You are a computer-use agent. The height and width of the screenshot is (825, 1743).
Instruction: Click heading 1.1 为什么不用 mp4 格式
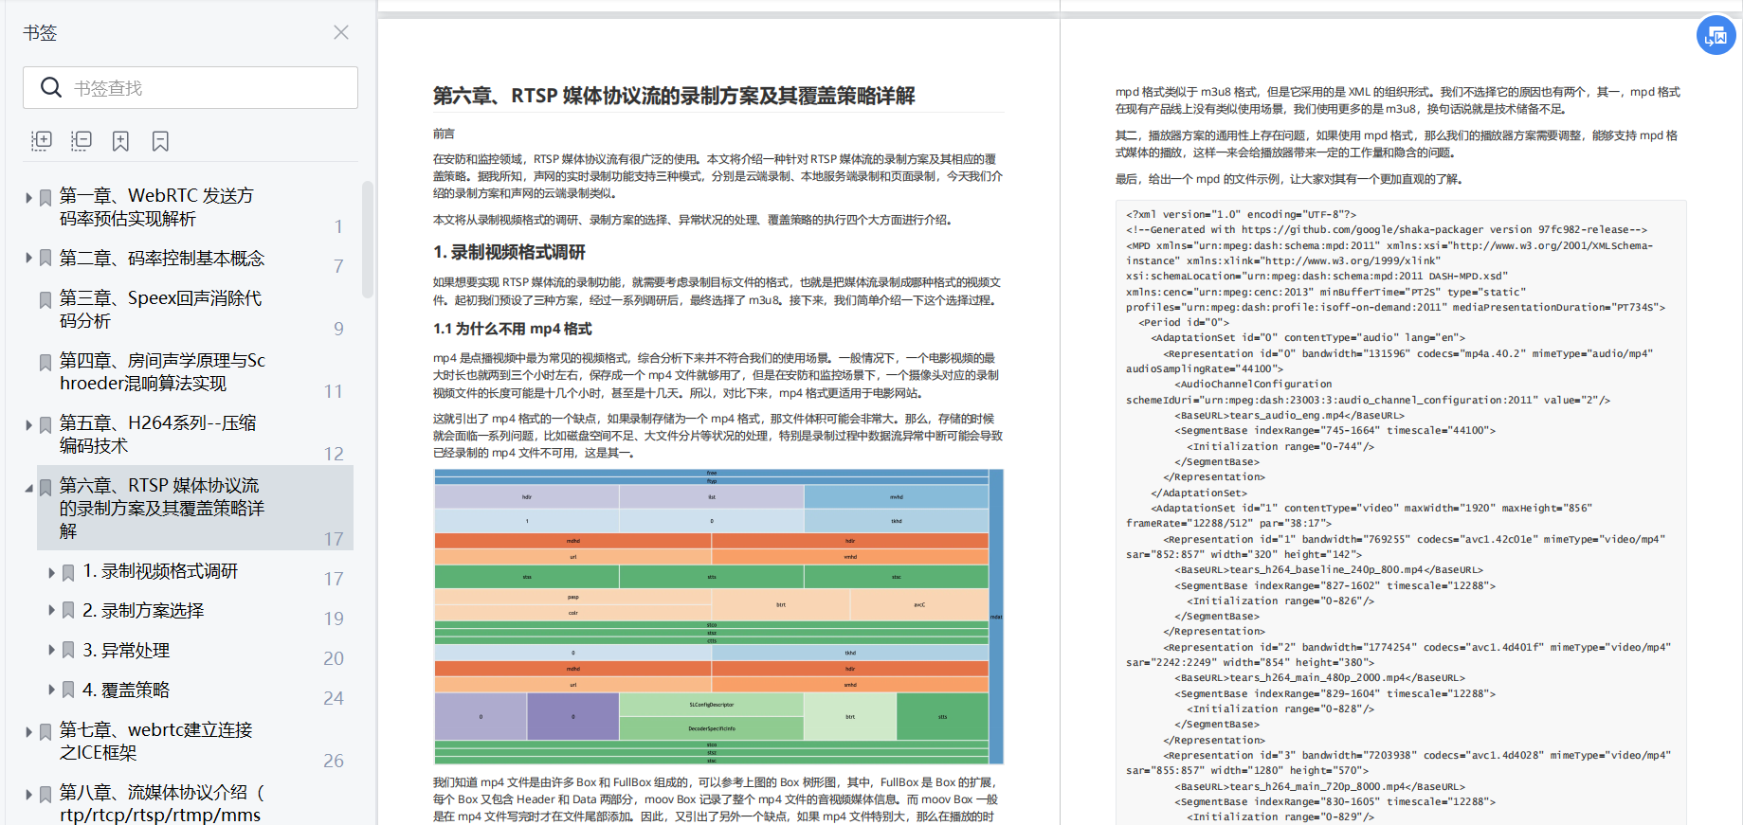[x=513, y=329]
